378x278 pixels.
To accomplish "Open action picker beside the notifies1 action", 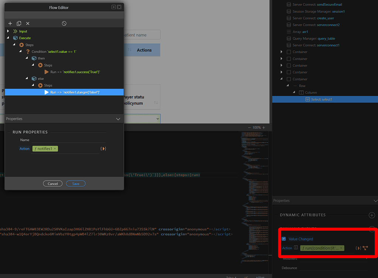I will point(103,149).
